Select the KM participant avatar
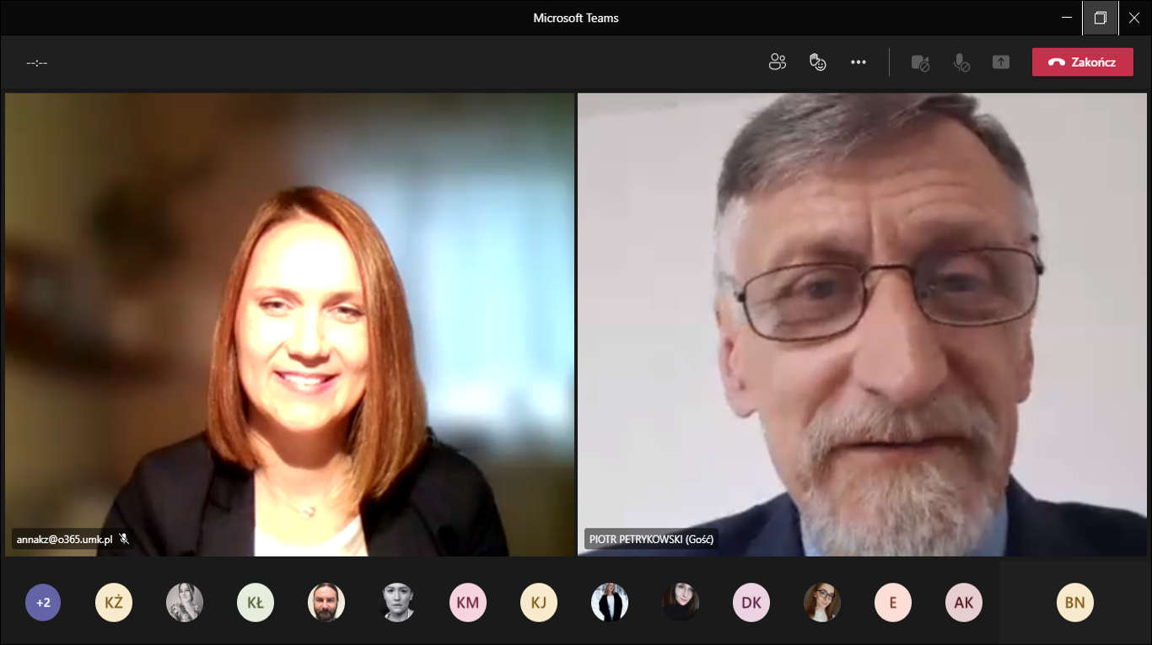This screenshot has width=1152, height=645. pyautogui.click(x=468, y=603)
